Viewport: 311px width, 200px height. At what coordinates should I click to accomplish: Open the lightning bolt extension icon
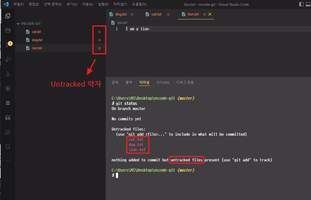pos(8,89)
